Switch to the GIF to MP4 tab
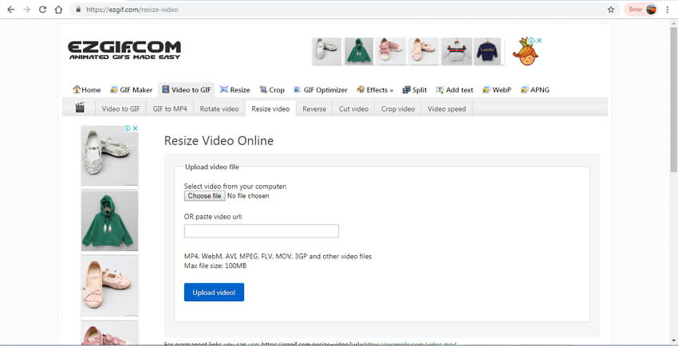This screenshot has width=678, height=346. [170, 109]
